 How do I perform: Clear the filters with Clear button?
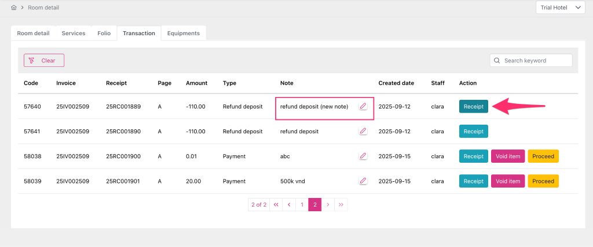point(44,61)
